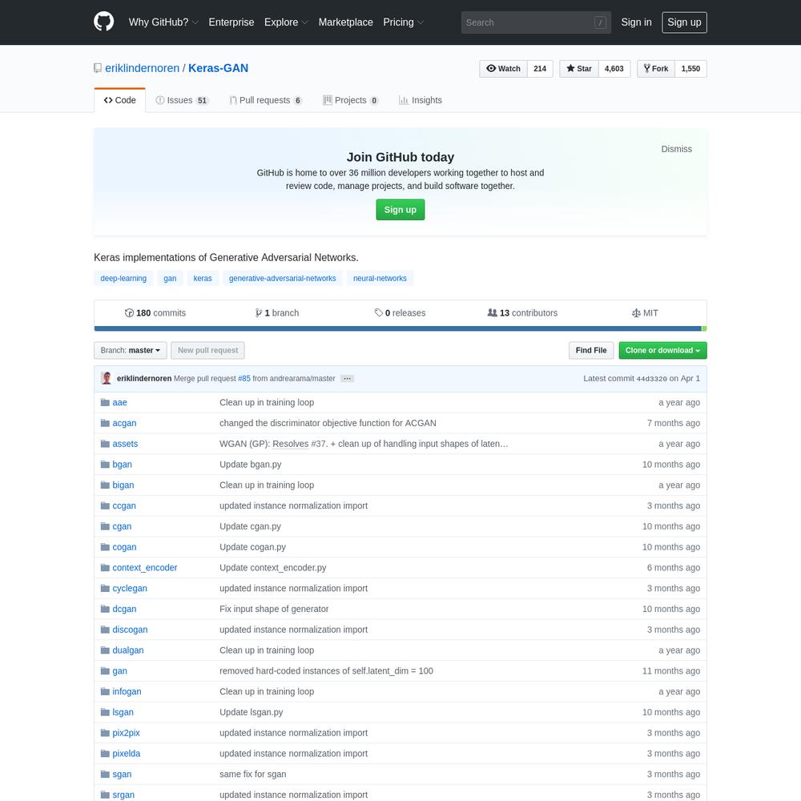Click the folder icon next to cyclegan
The height and width of the screenshot is (801, 801).
tap(105, 589)
